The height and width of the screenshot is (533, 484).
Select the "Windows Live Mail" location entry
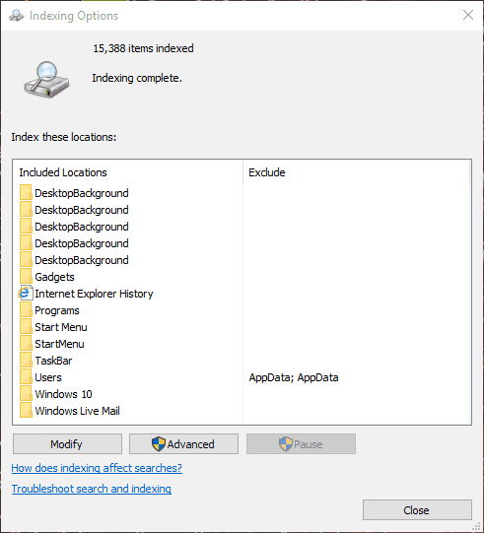point(77,411)
